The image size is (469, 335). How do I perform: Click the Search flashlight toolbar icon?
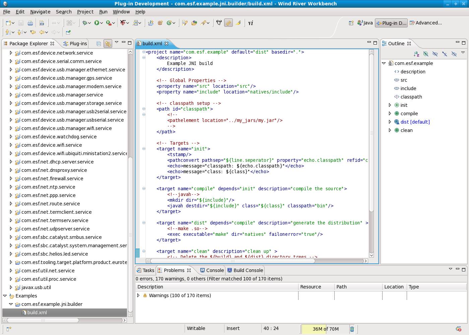(x=203, y=23)
